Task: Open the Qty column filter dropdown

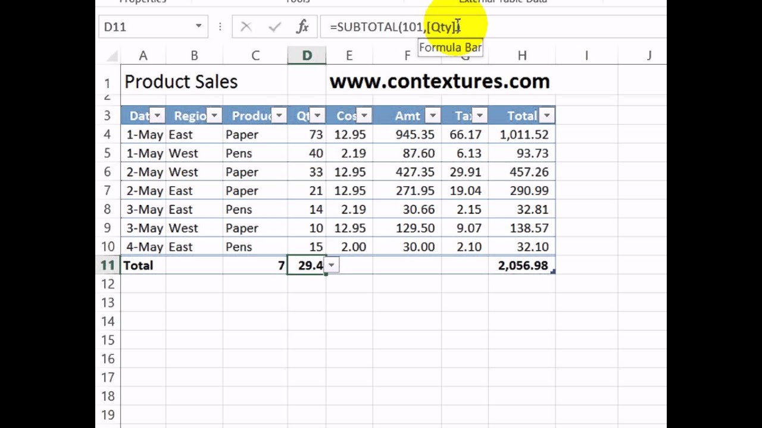Action: click(318, 116)
